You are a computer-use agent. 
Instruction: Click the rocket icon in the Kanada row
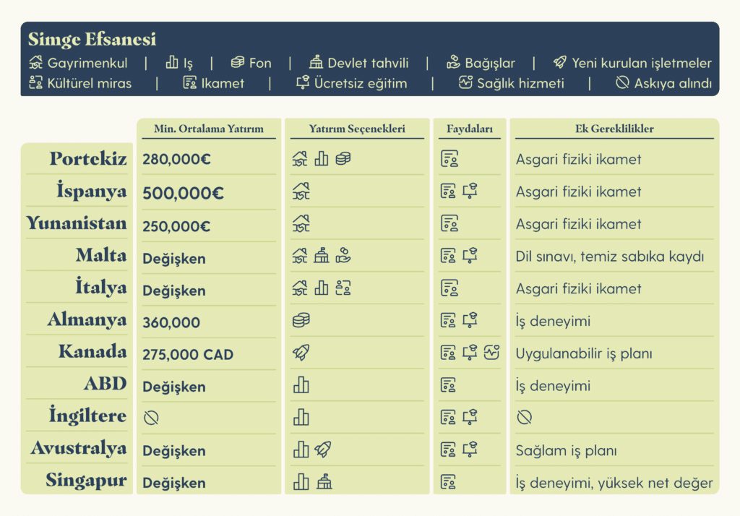tap(301, 353)
